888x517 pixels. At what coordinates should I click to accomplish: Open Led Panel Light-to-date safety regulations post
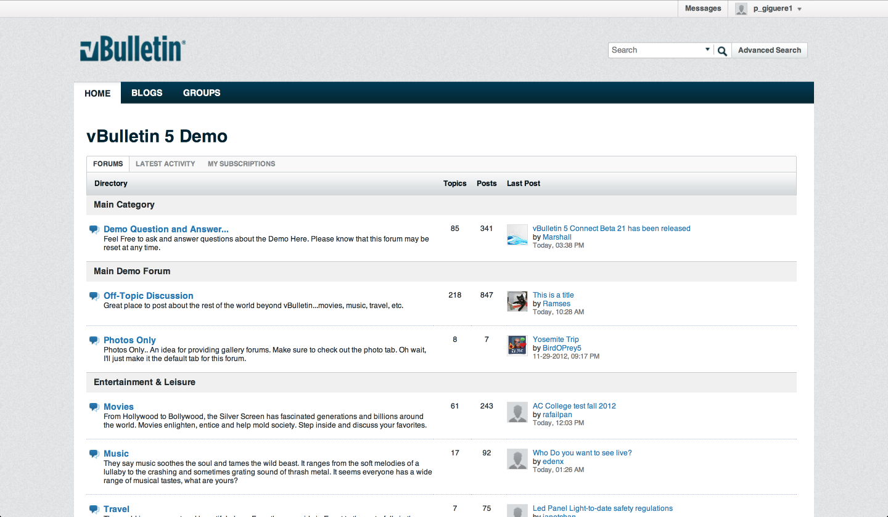(x=602, y=508)
